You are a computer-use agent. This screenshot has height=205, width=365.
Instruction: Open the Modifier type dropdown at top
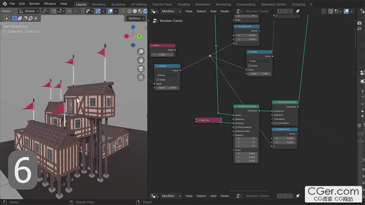(x=171, y=11)
